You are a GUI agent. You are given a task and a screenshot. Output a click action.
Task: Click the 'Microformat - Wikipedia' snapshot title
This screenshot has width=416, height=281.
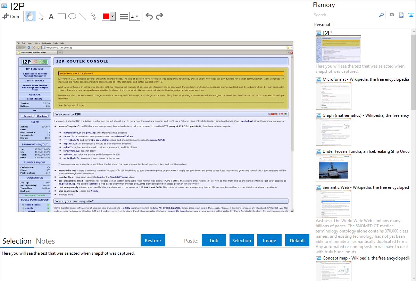click(x=366, y=79)
